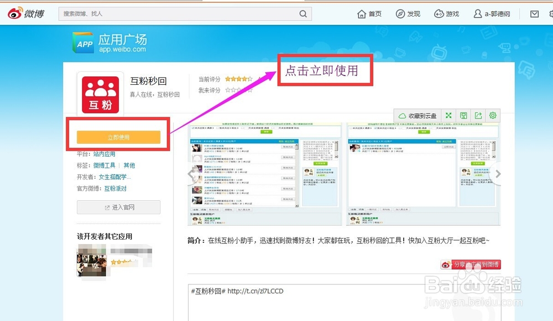Click 收藏到云盘 cloud save button
The image size is (553, 321).
[418, 116]
